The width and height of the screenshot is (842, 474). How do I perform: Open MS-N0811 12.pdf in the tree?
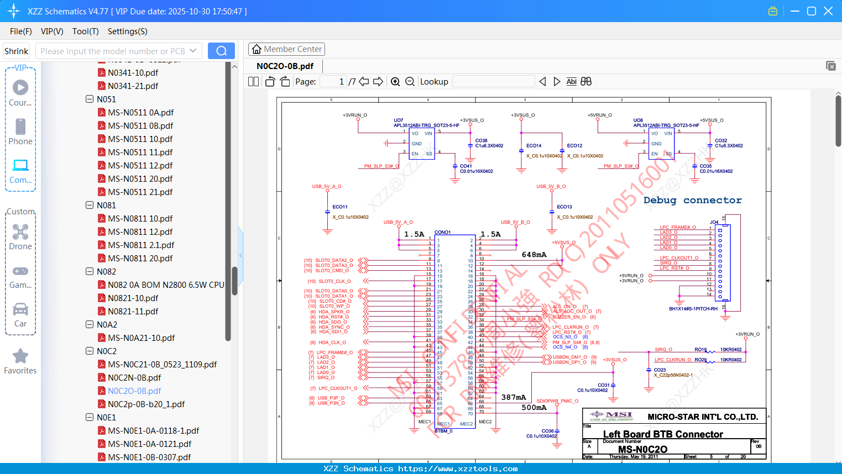tap(140, 232)
